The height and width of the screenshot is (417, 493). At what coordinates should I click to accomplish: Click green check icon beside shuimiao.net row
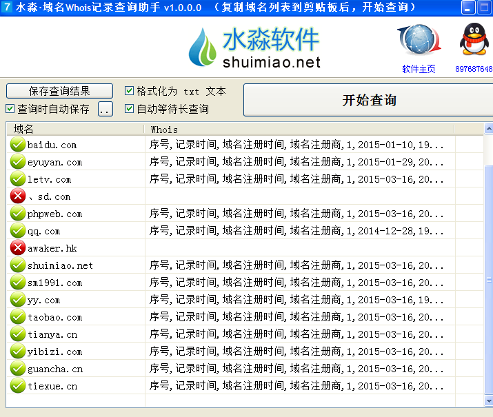pyautogui.click(x=18, y=265)
